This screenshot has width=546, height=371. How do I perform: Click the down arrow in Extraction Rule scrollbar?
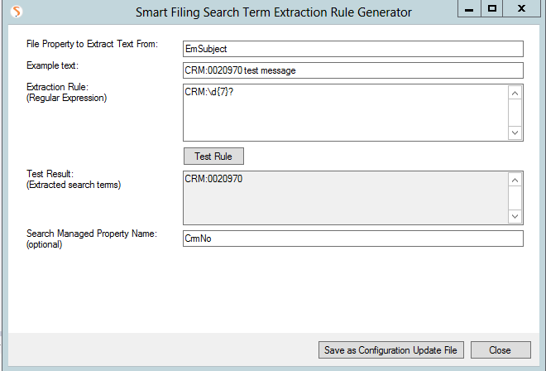[x=515, y=132]
